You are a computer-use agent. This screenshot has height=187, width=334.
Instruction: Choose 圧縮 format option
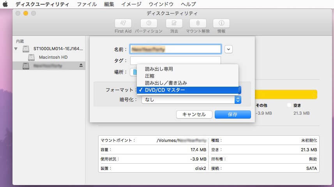150,76
